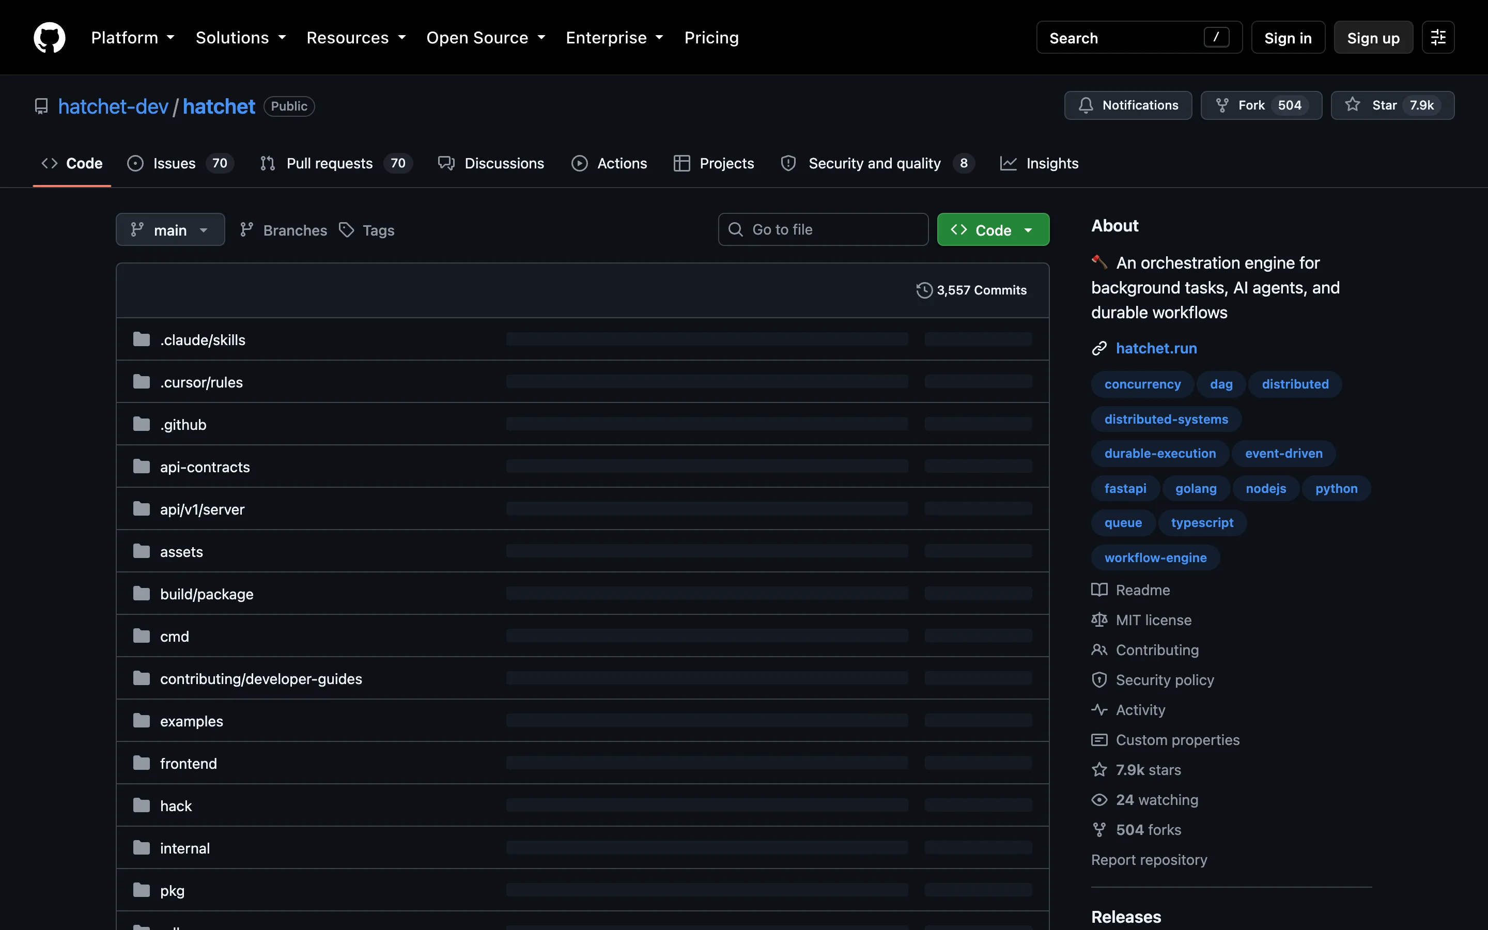Click the Sign in button
1488x930 pixels.
coord(1288,38)
